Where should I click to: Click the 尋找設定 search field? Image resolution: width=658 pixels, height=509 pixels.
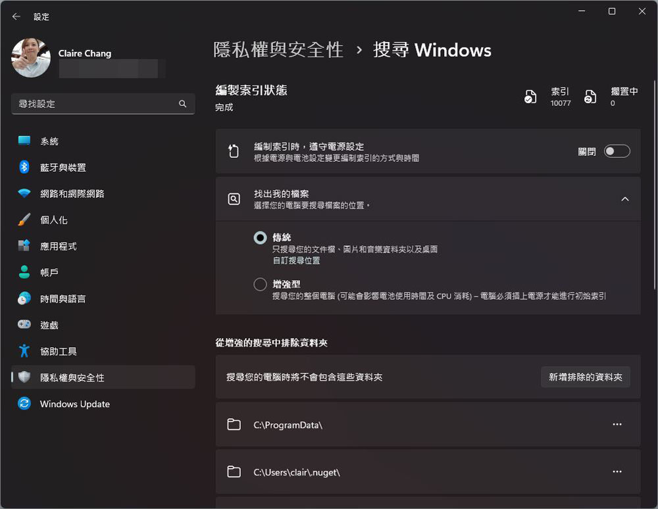(x=103, y=103)
